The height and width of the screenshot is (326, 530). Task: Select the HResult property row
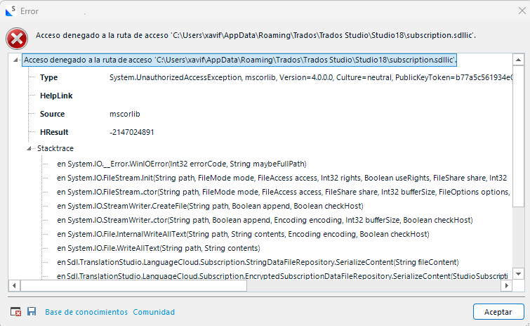pyautogui.click(x=97, y=132)
